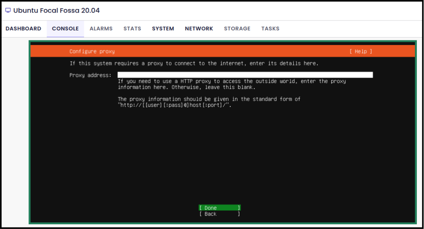Open the ALARMS tab
Image resolution: width=424 pixels, height=229 pixels.
click(101, 28)
